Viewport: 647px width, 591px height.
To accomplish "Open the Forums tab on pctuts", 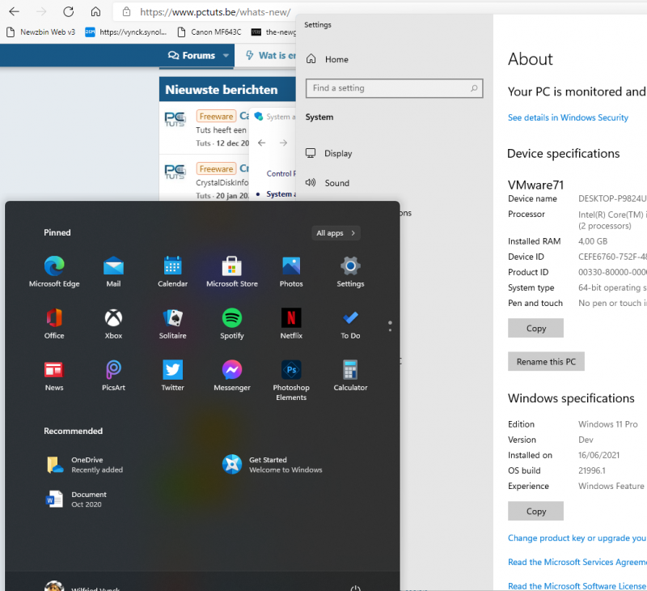I will [192, 55].
